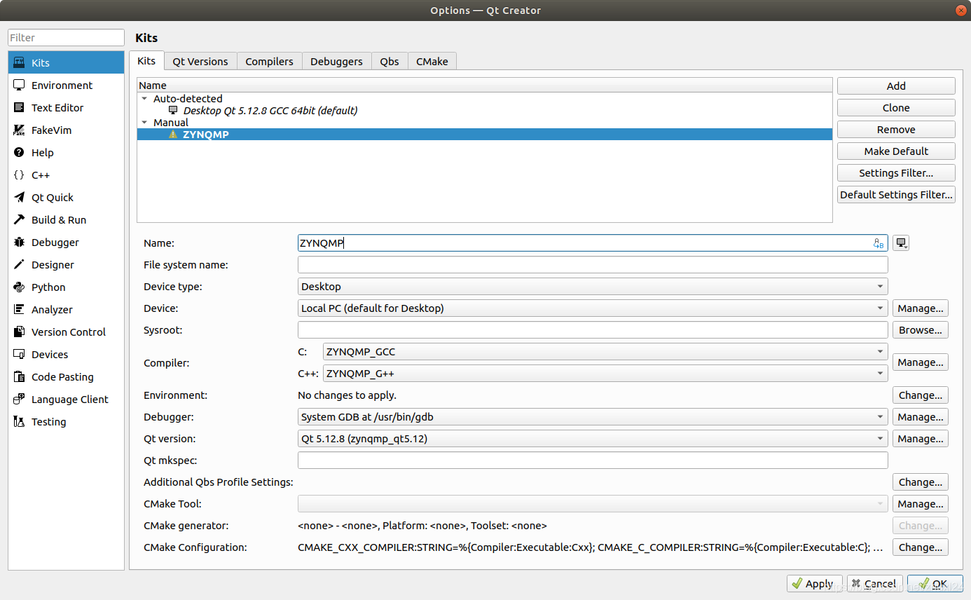The image size is (971, 600).
Task: Switch to Qbs tab
Action: pyautogui.click(x=390, y=62)
